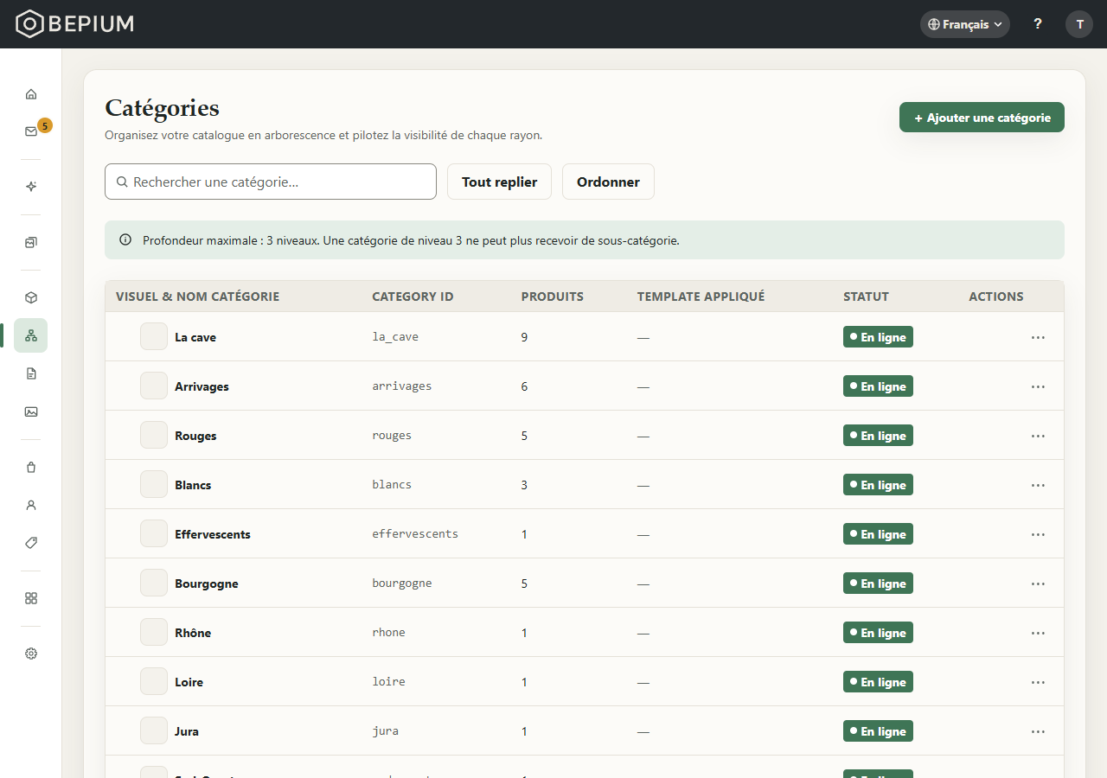Open the images gallery sidebar icon
Viewport: 1107px width, 778px height.
(x=31, y=411)
